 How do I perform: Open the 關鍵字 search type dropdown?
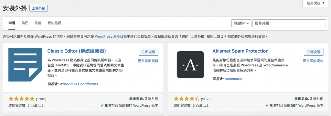(241, 24)
